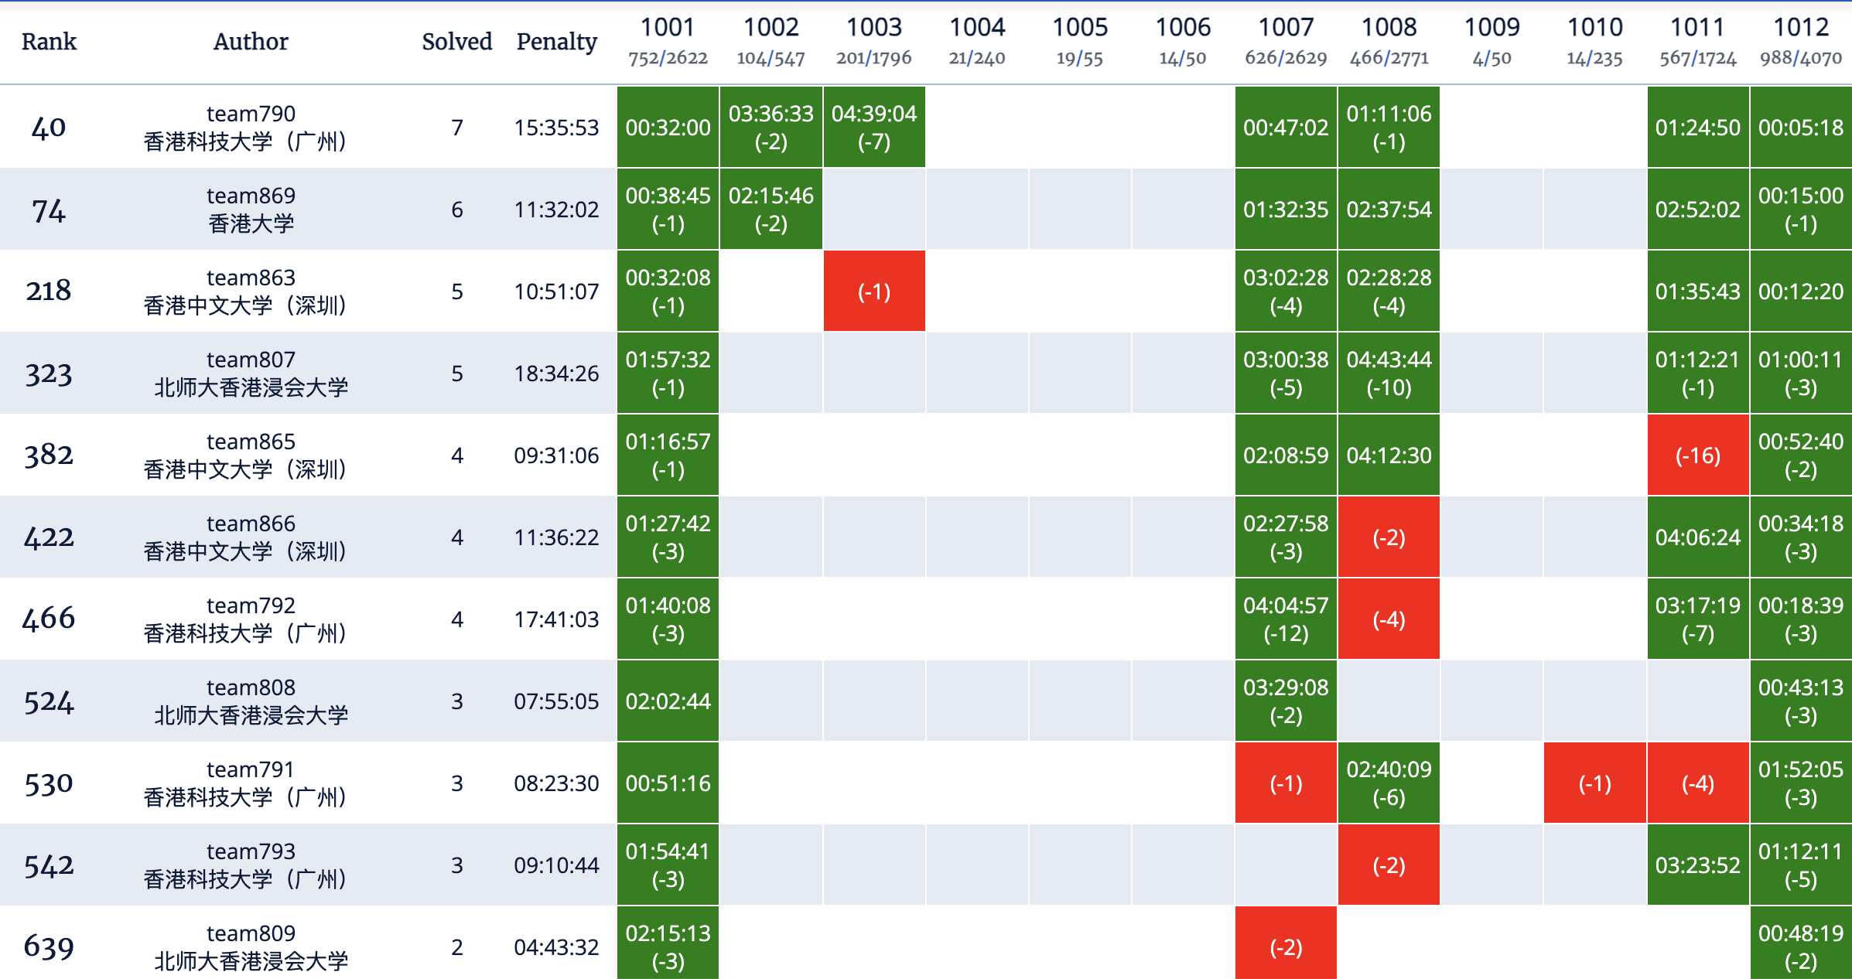
Task: Select team792 author cell
Action: (x=251, y=619)
